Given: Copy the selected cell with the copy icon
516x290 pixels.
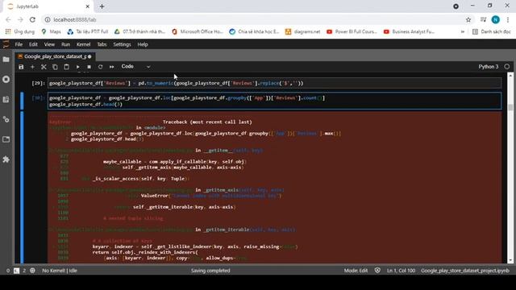Looking at the screenshot, I should [55, 67].
